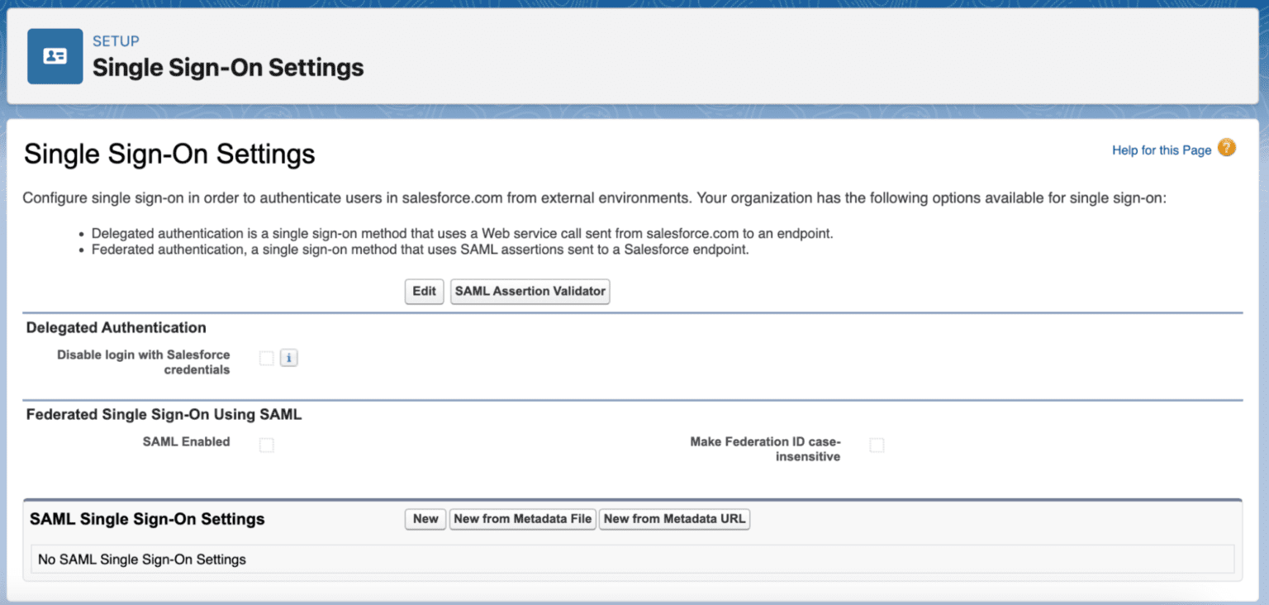This screenshot has width=1269, height=605.
Task: Select the 'No SAML Single Sign-On Settings' row
Action: (x=632, y=560)
